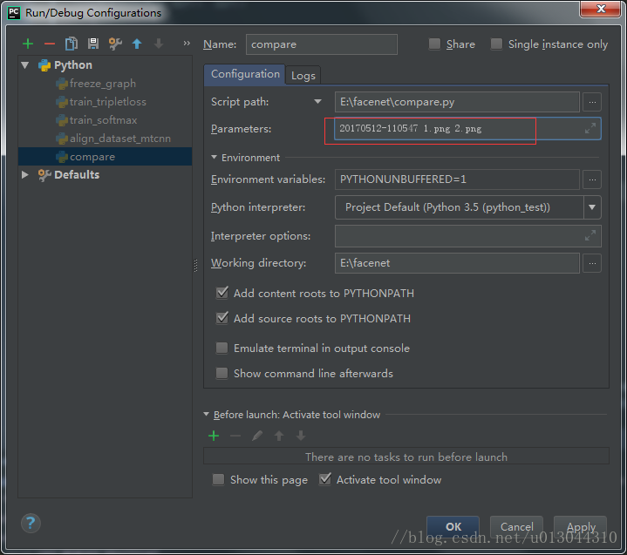The image size is (627, 555).
Task: Click the Apply button
Action: coord(581,527)
